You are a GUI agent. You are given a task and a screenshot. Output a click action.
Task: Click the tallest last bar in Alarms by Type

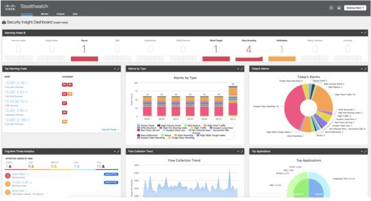(233, 101)
